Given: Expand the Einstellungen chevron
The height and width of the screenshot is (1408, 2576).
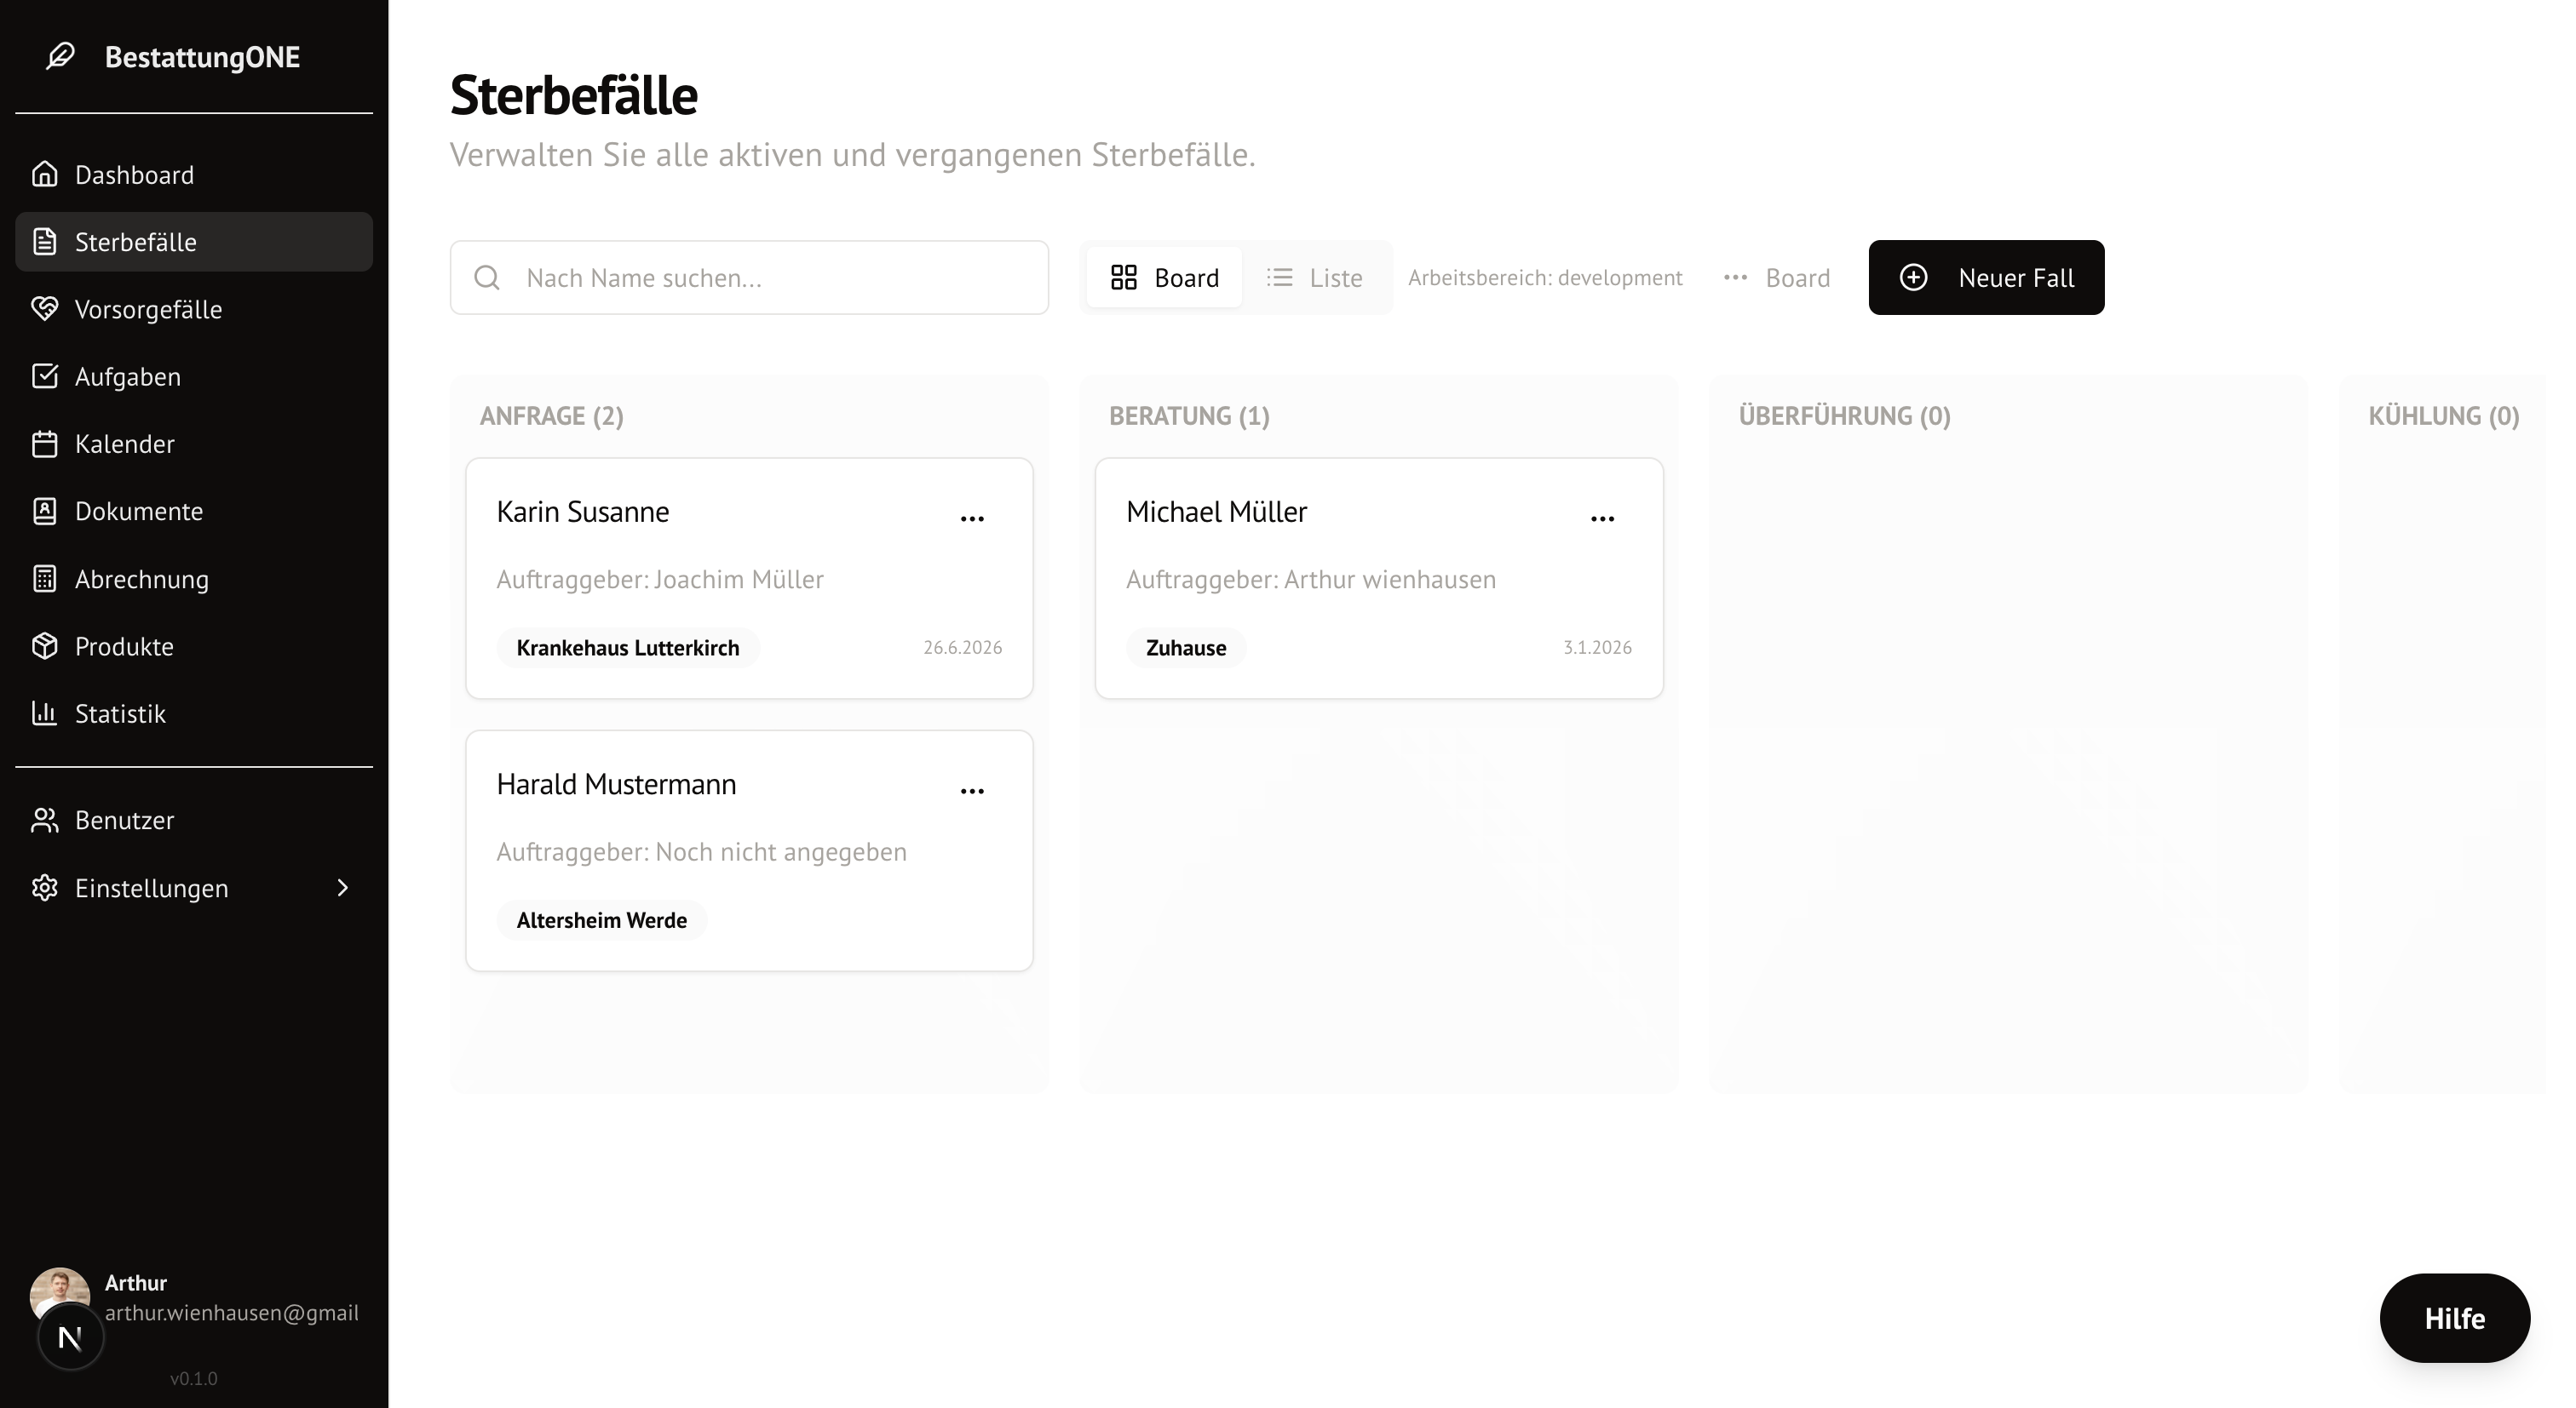Looking at the screenshot, I should pyautogui.click(x=342, y=887).
